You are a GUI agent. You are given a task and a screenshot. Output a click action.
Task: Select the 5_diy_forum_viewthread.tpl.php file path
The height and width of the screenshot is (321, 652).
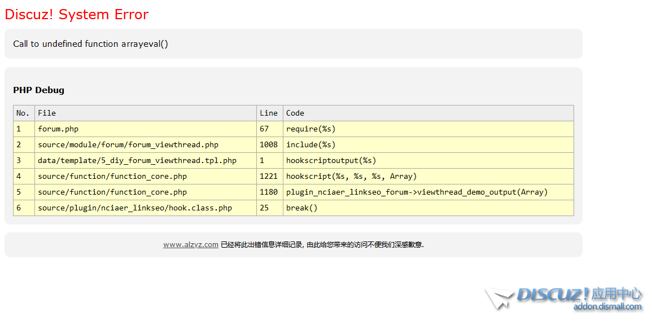137,161
